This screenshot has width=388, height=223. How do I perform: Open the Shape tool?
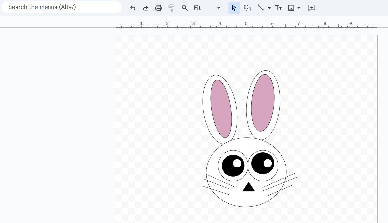(x=247, y=8)
